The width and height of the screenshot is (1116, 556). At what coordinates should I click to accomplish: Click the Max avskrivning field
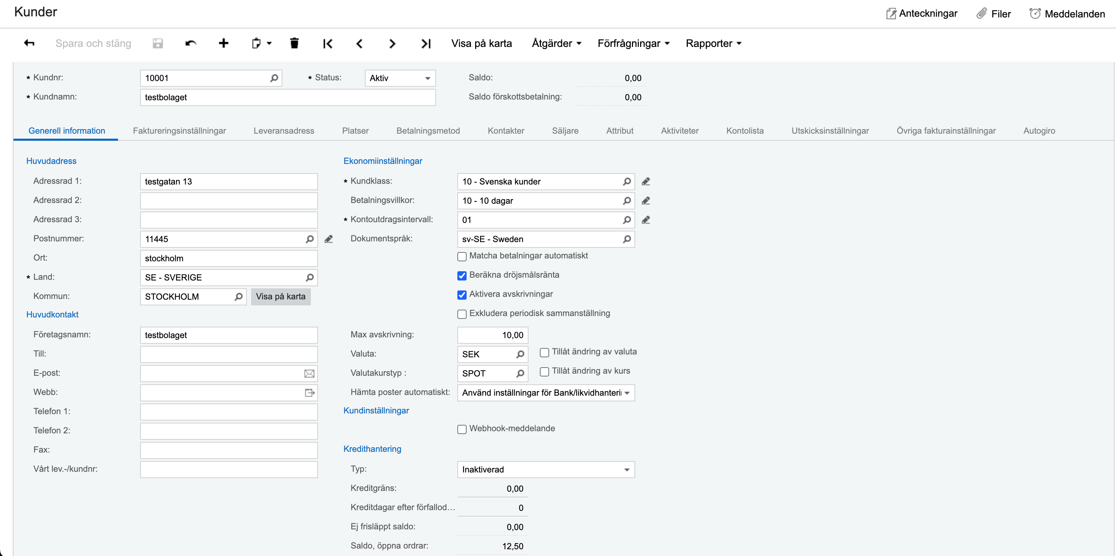493,335
